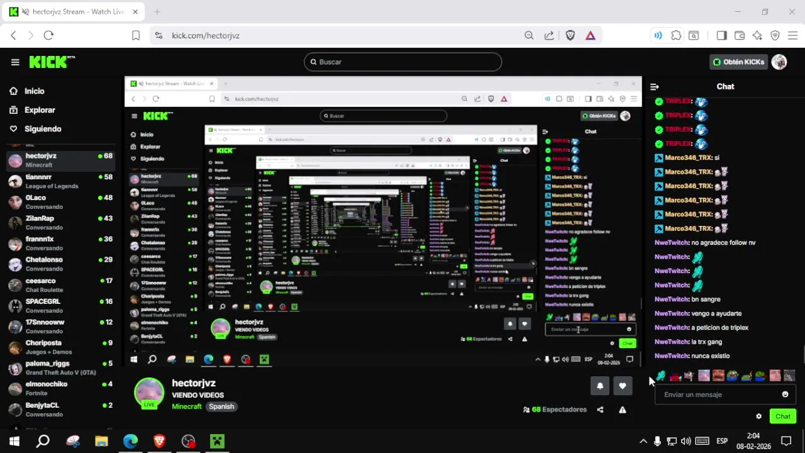Open 17Snnooww channel in sidebar
805x453 pixels.
60,327
